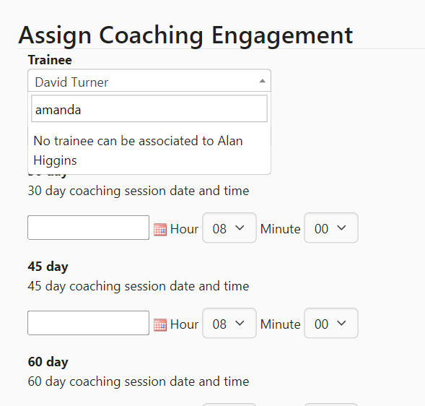This screenshot has height=406, width=425.
Task: Click the 45 day session date field
Action: pyautogui.click(x=88, y=323)
